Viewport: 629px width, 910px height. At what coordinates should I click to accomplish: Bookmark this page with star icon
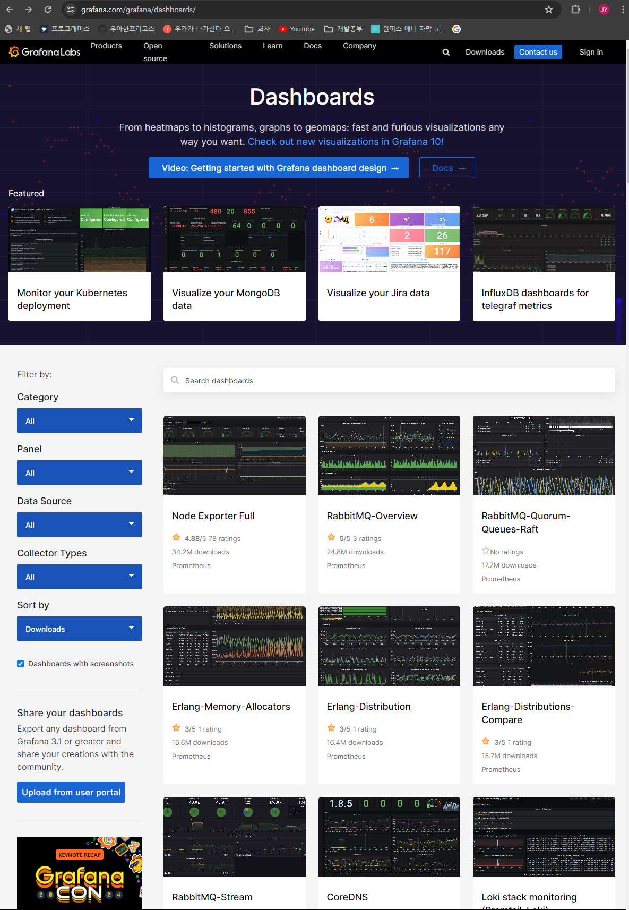549,10
